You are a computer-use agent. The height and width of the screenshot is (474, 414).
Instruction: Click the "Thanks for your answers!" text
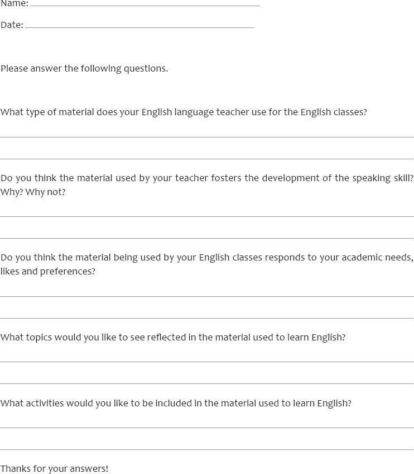pos(54,468)
